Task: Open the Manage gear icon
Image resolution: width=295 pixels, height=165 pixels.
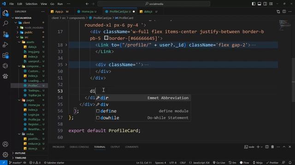Action: click(x=5, y=154)
